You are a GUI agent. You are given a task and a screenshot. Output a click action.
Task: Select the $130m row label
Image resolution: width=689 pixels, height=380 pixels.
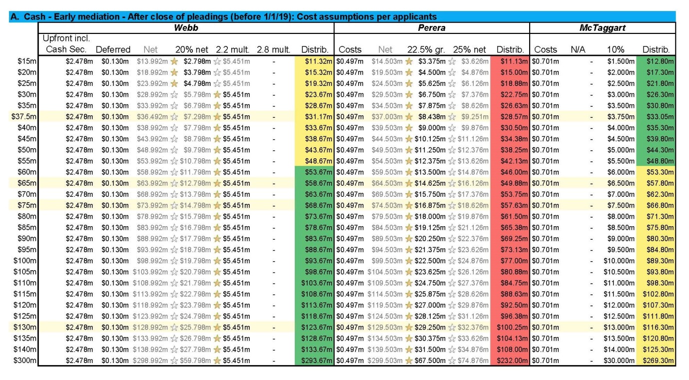pos(25,327)
